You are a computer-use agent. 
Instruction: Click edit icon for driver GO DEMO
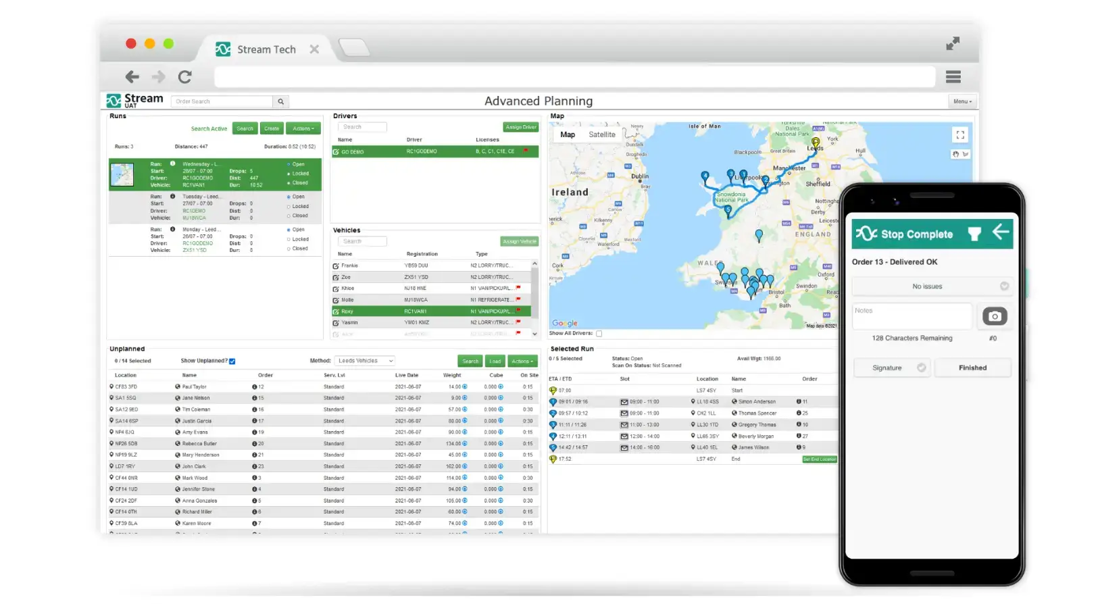(x=336, y=152)
